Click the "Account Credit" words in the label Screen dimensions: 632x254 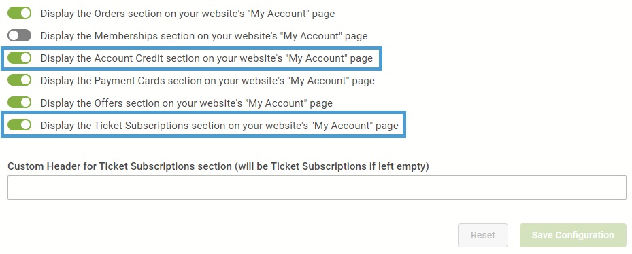[x=129, y=58]
